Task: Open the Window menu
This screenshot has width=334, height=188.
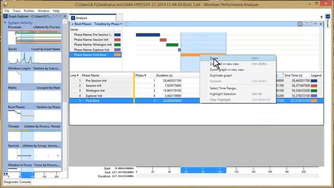Action: [43, 11]
